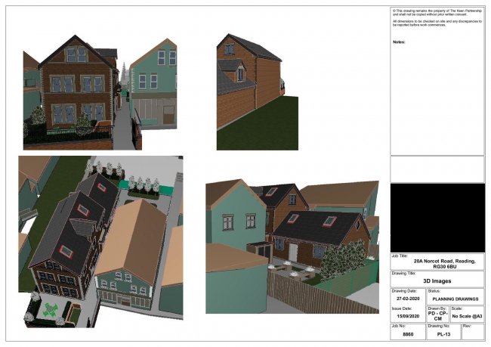Select the Job Title address field
The width and height of the screenshot is (491, 347).
(437, 263)
